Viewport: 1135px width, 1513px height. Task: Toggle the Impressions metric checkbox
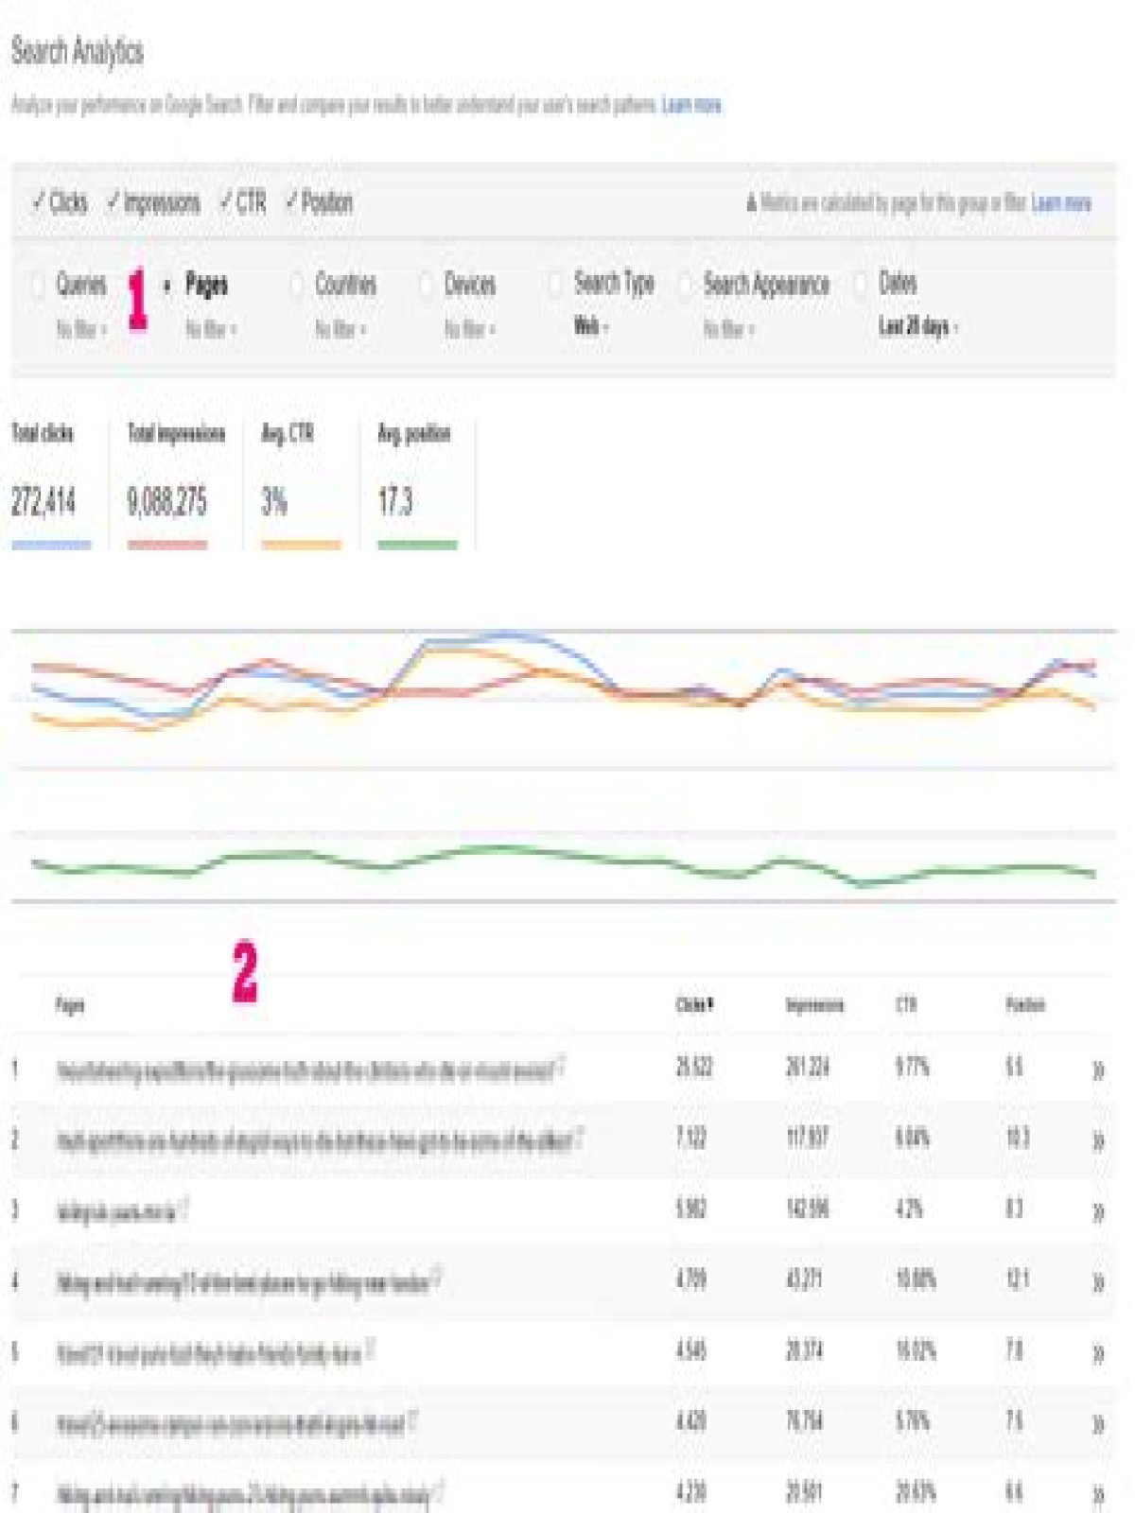coord(153,202)
